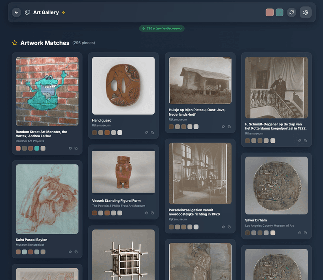Click the 'Art Gallery' title text

(46, 12)
